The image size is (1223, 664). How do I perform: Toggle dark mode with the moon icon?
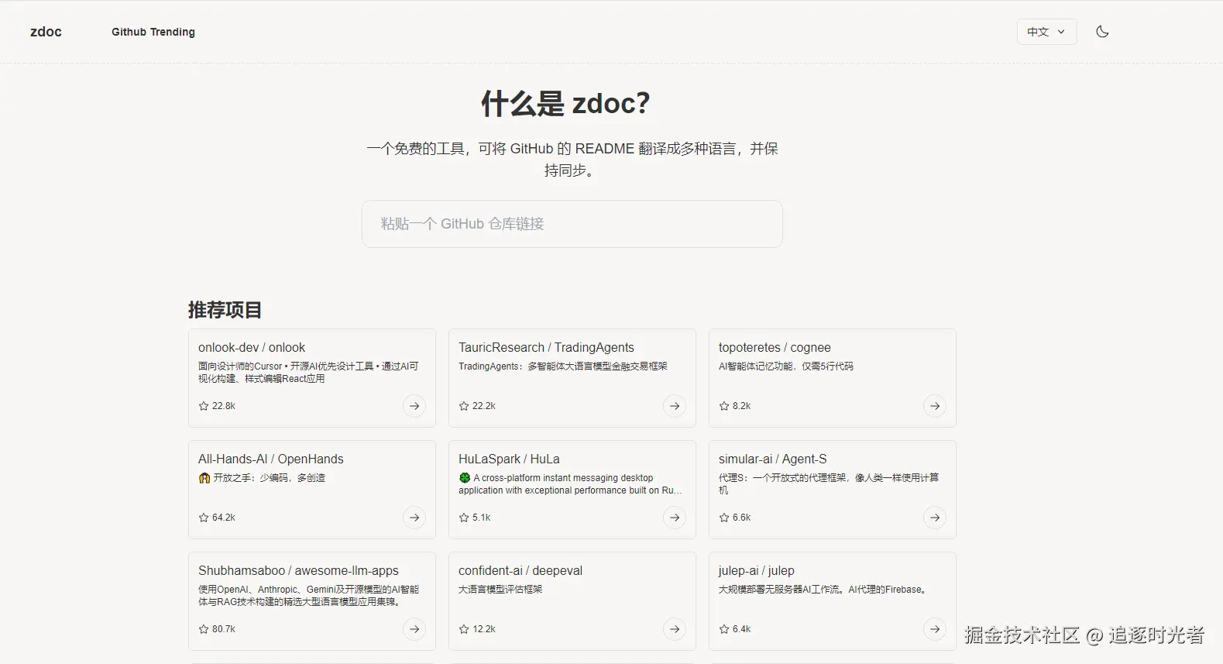tap(1102, 32)
